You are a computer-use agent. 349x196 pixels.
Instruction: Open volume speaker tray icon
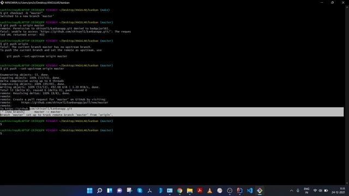point(320,191)
